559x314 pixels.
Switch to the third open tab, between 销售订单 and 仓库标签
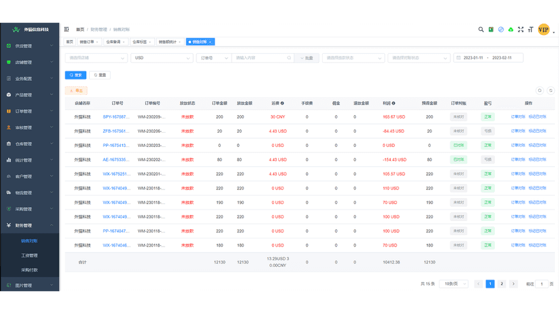[115, 42]
